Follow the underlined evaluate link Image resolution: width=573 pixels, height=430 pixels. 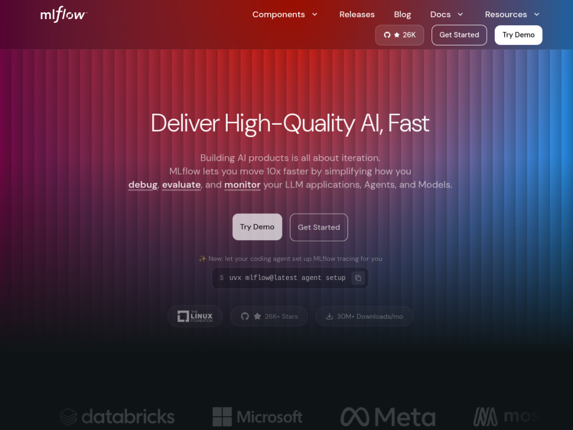click(181, 185)
